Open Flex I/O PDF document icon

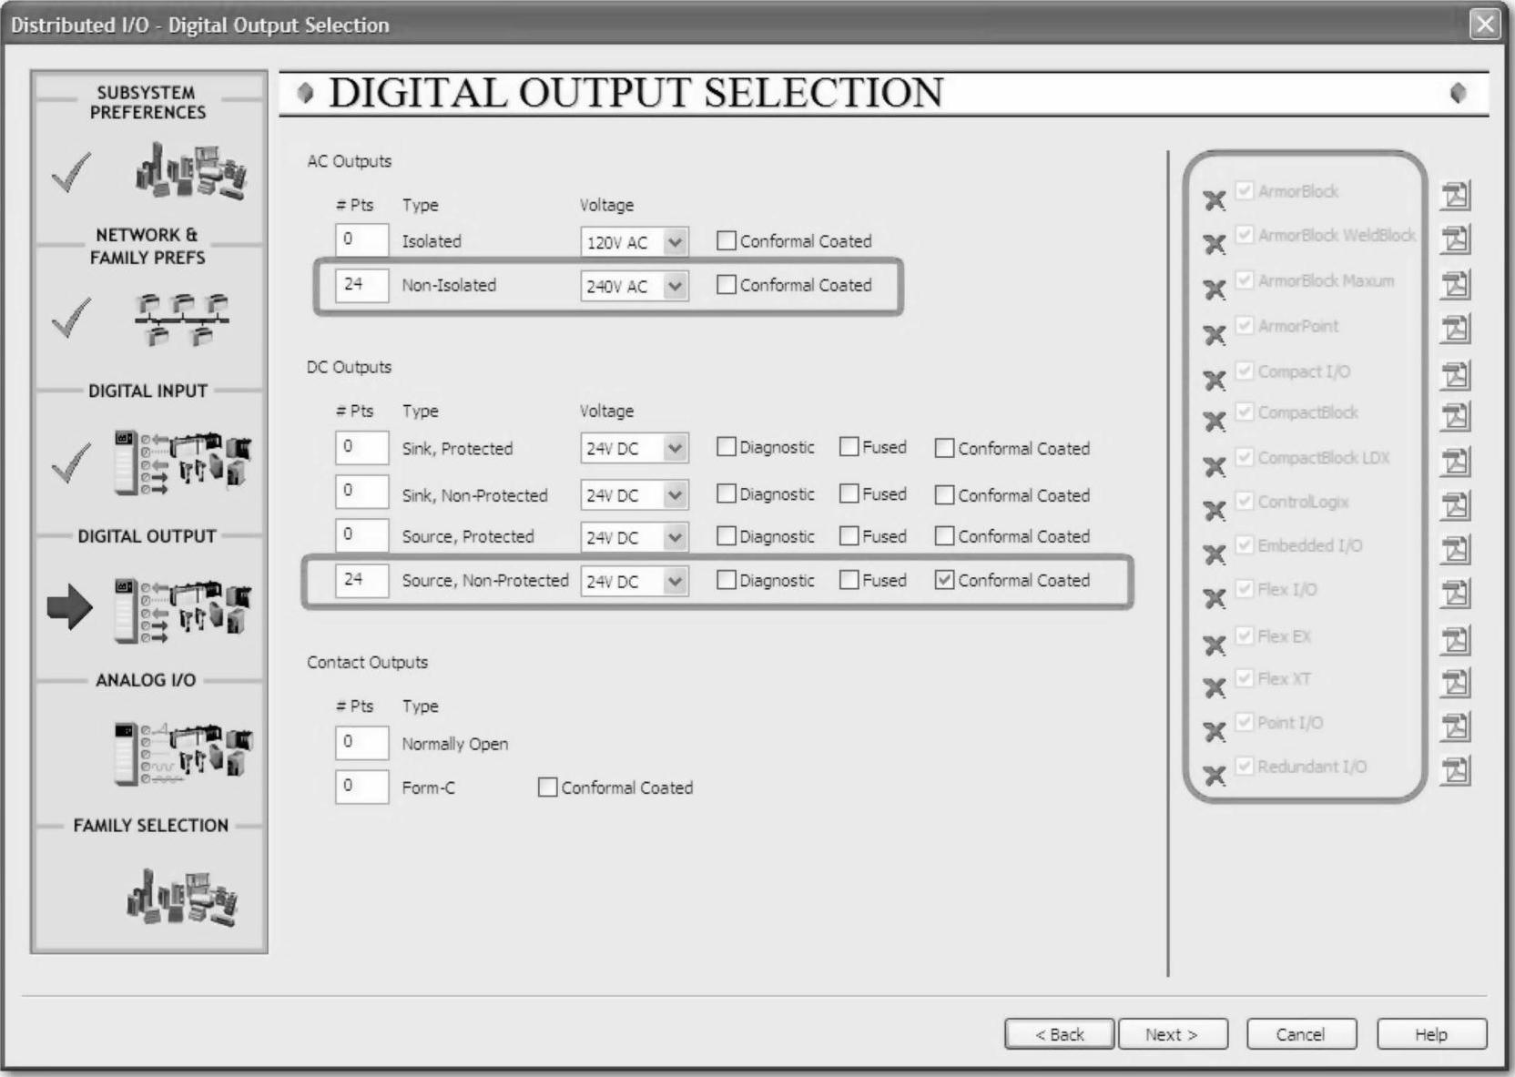(1455, 594)
